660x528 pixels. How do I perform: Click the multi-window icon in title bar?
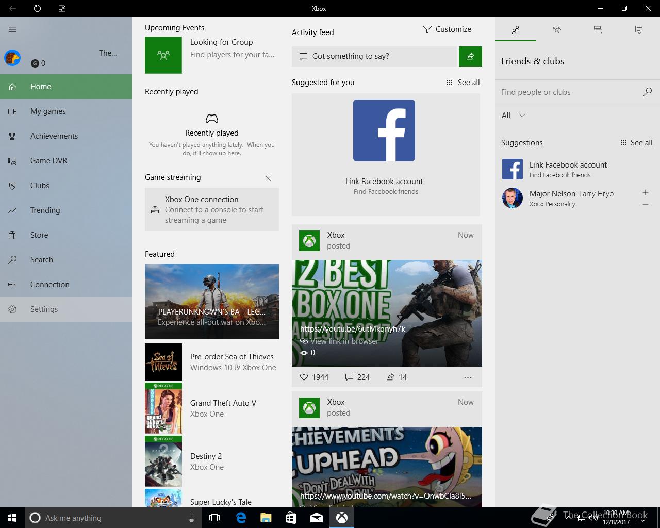62,8
